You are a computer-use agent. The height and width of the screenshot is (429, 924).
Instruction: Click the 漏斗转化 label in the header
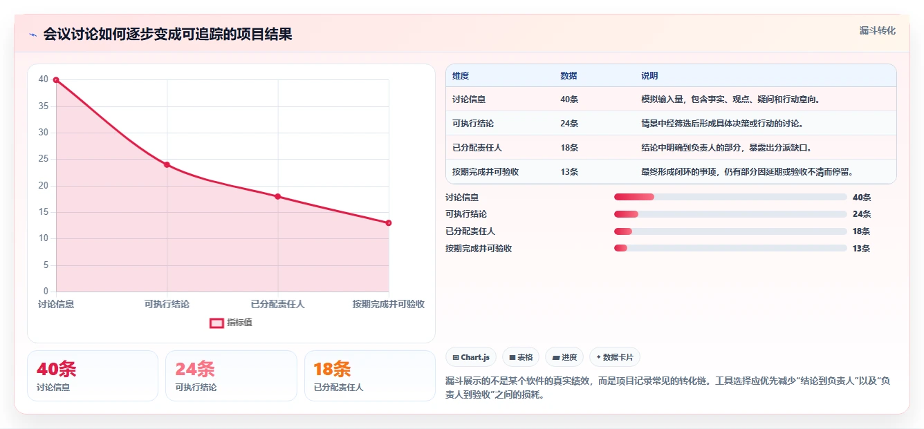(878, 31)
